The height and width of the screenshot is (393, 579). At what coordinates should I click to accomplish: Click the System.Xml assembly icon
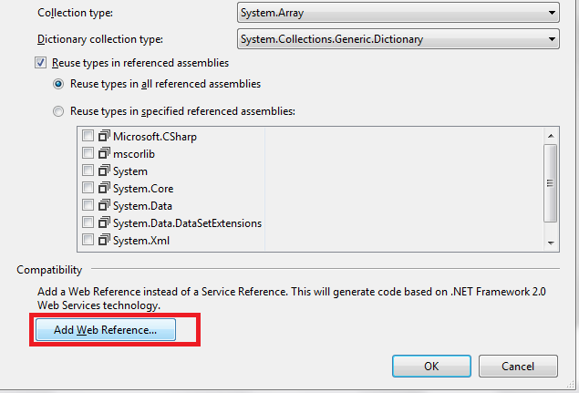click(103, 240)
